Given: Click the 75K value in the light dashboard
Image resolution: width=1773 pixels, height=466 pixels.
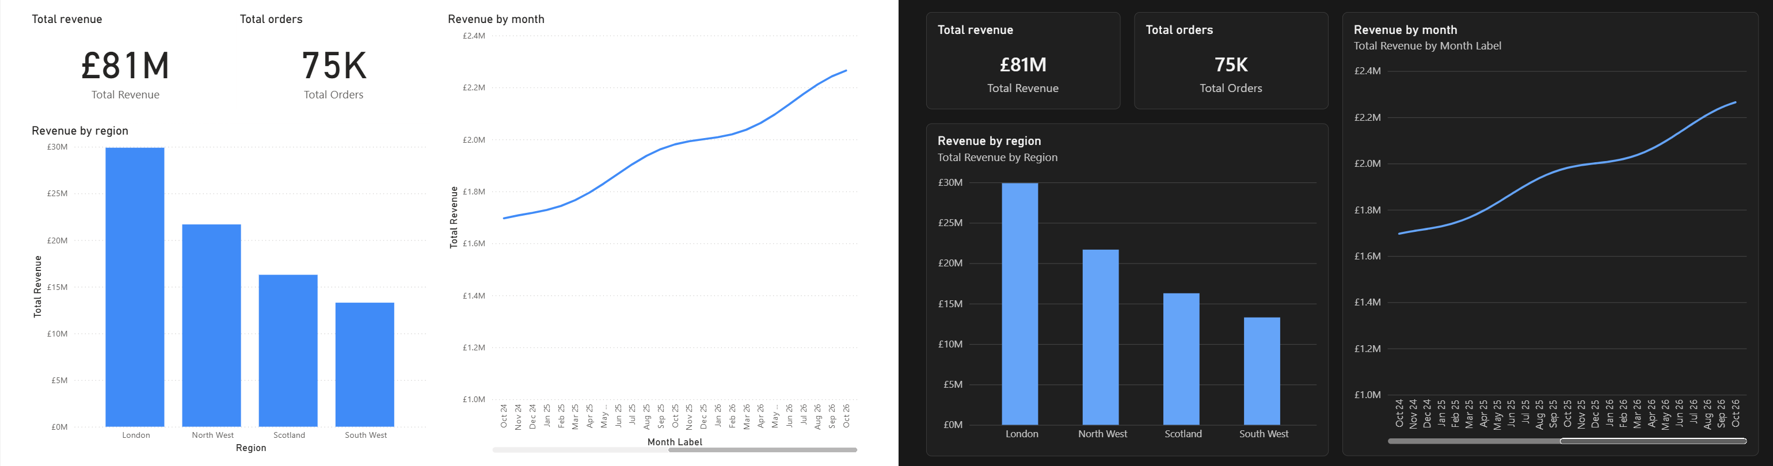Looking at the screenshot, I should coord(334,66).
